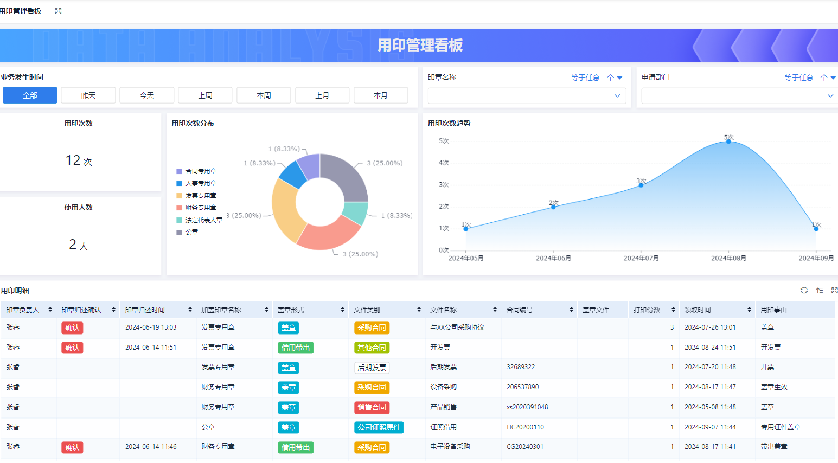
Task: Filter by 昨天
Action: [88, 95]
